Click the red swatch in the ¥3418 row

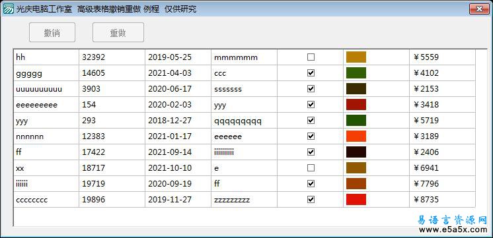[356, 104]
